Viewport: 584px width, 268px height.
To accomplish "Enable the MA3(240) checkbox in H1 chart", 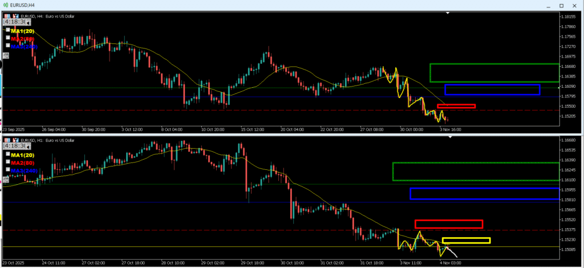I will [8, 170].
